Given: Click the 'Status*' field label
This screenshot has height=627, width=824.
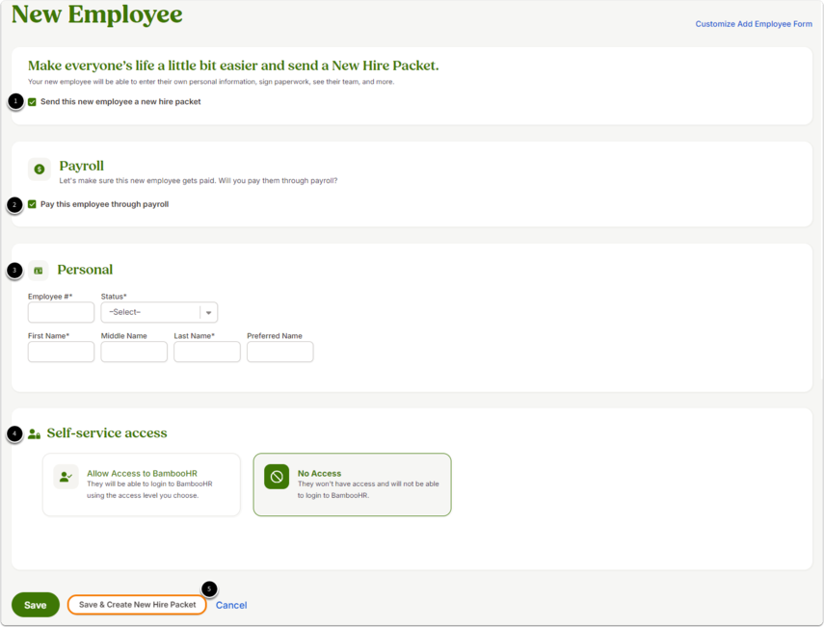Looking at the screenshot, I should pyautogui.click(x=114, y=297).
